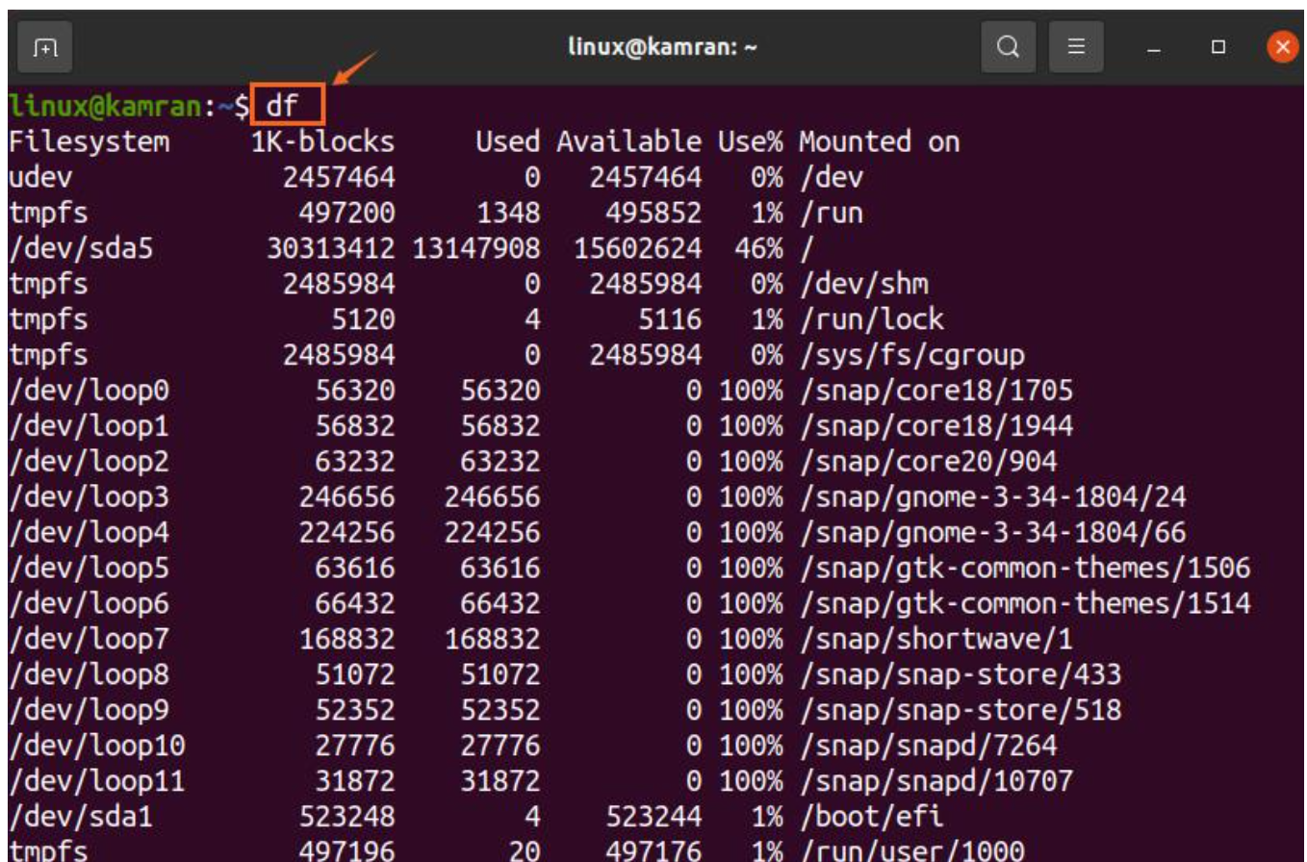
Task: Click the /boot/efi mount path
Action: tap(871, 817)
